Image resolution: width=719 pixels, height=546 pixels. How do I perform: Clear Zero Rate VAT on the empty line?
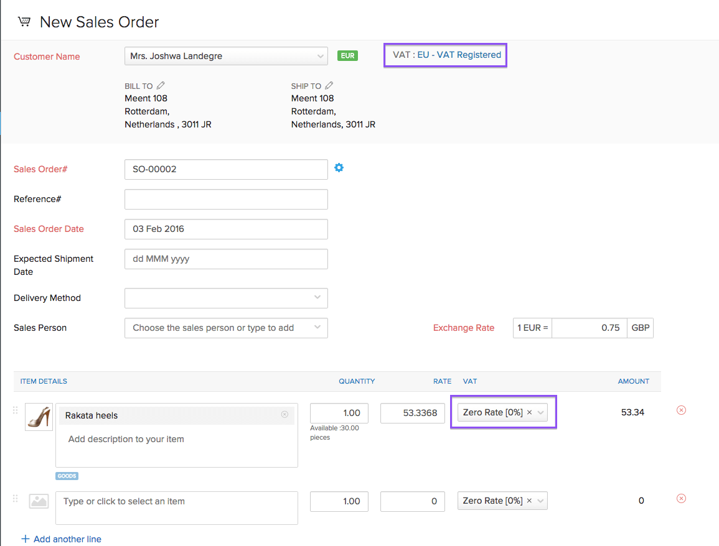pyautogui.click(x=529, y=501)
